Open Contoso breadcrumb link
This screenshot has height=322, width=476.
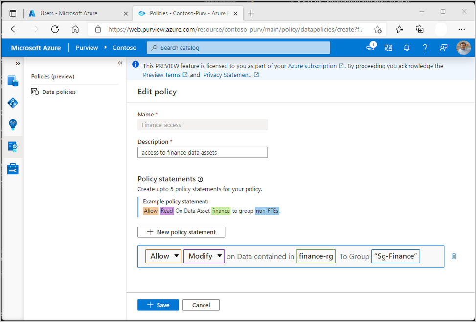pyautogui.click(x=124, y=48)
